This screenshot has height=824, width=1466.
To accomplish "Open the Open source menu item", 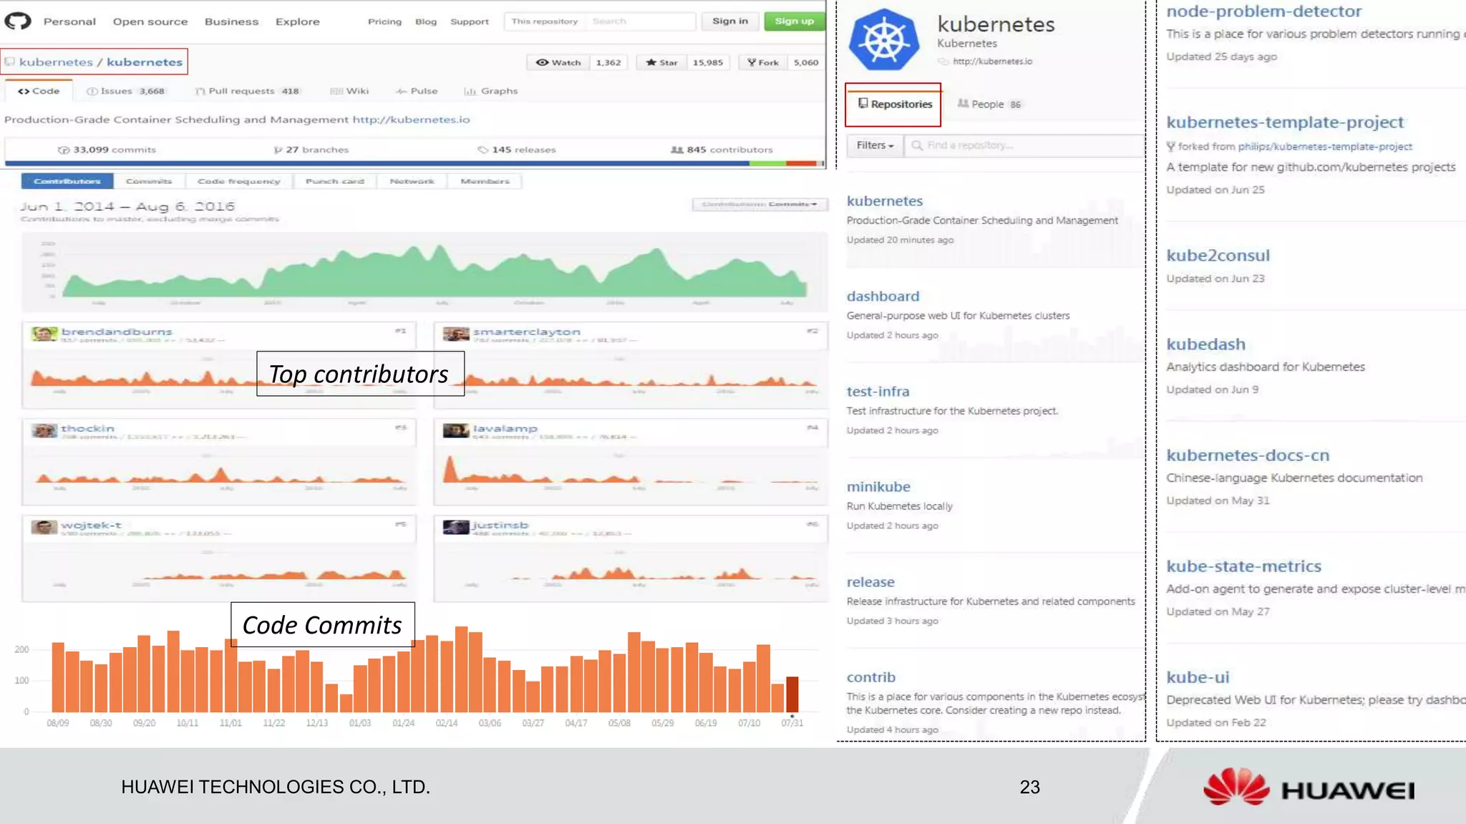I will tap(150, 21).
